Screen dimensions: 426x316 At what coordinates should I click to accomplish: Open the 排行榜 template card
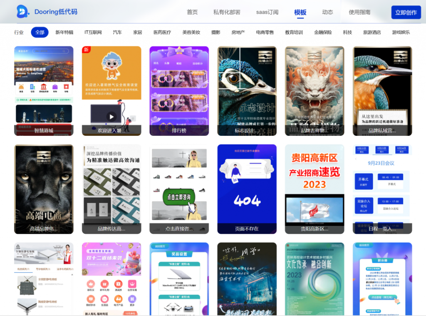179,91
